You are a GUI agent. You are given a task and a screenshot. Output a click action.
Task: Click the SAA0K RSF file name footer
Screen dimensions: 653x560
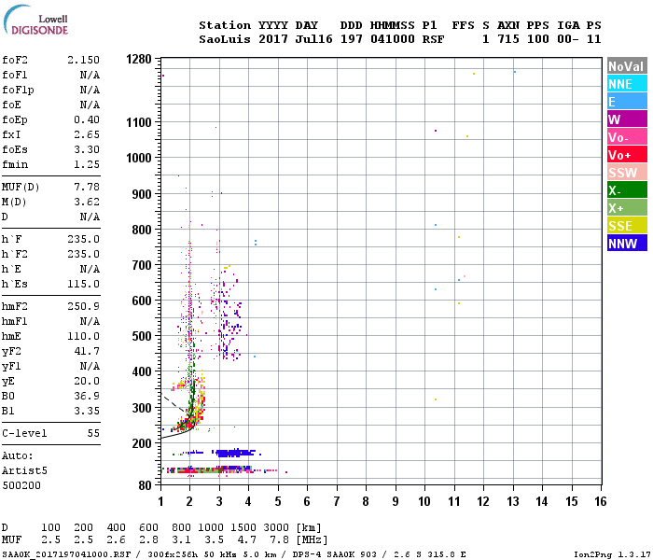coord(66,554)
